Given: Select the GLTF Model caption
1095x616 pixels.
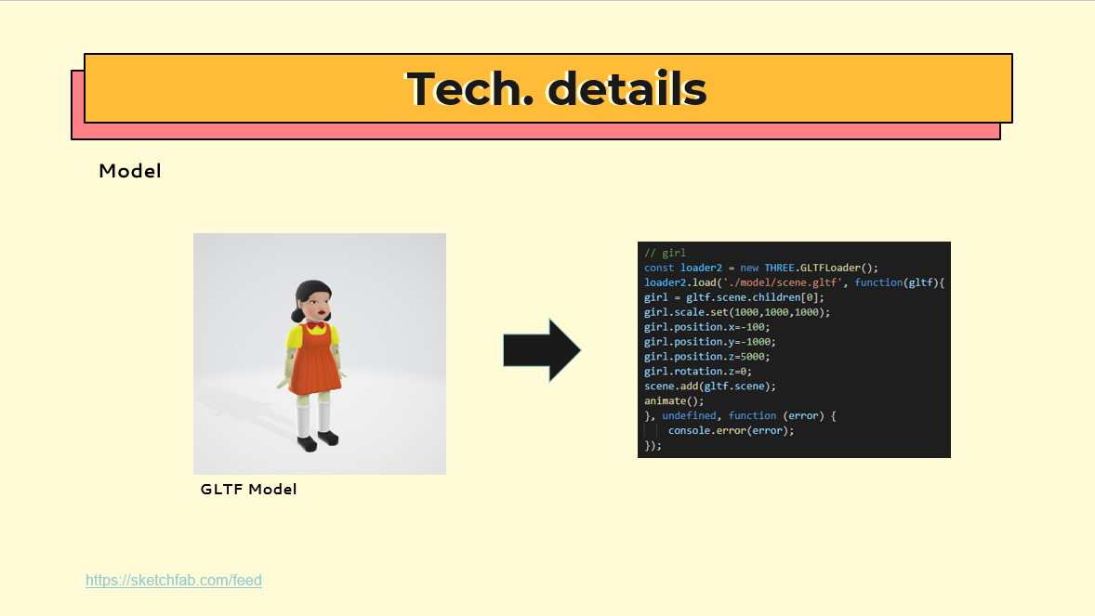Looking at the screenshot, I should point(247,489).
